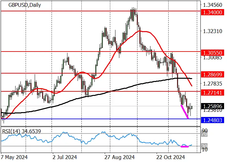227x162 pixels.
Task: Click the 27 Aug 2024 date label
Action: click(120, 157)
